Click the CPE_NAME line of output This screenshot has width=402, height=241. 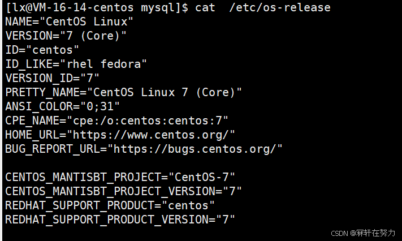point(117,120)
